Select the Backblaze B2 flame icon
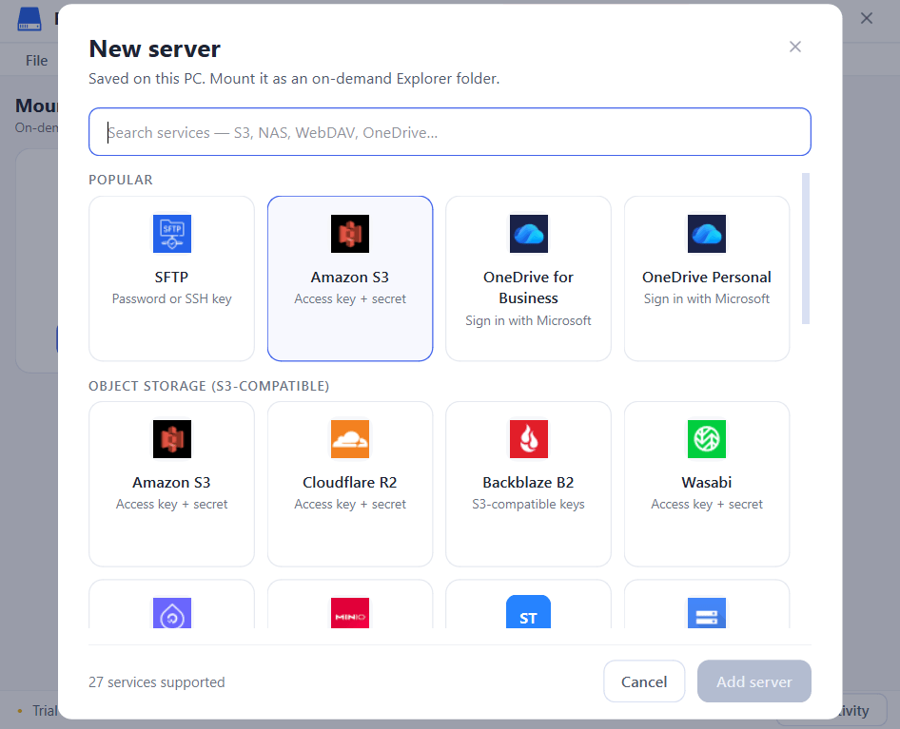 tap(529, 439)
